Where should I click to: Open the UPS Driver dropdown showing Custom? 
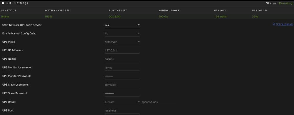pos(122,102)
